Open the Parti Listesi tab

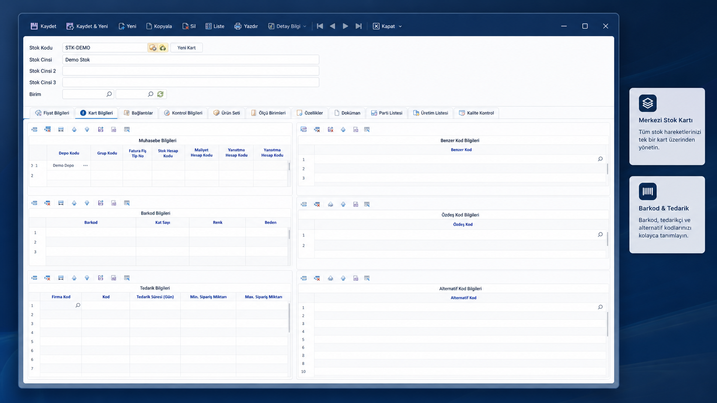pyautogui.click(x=386, y=113)
